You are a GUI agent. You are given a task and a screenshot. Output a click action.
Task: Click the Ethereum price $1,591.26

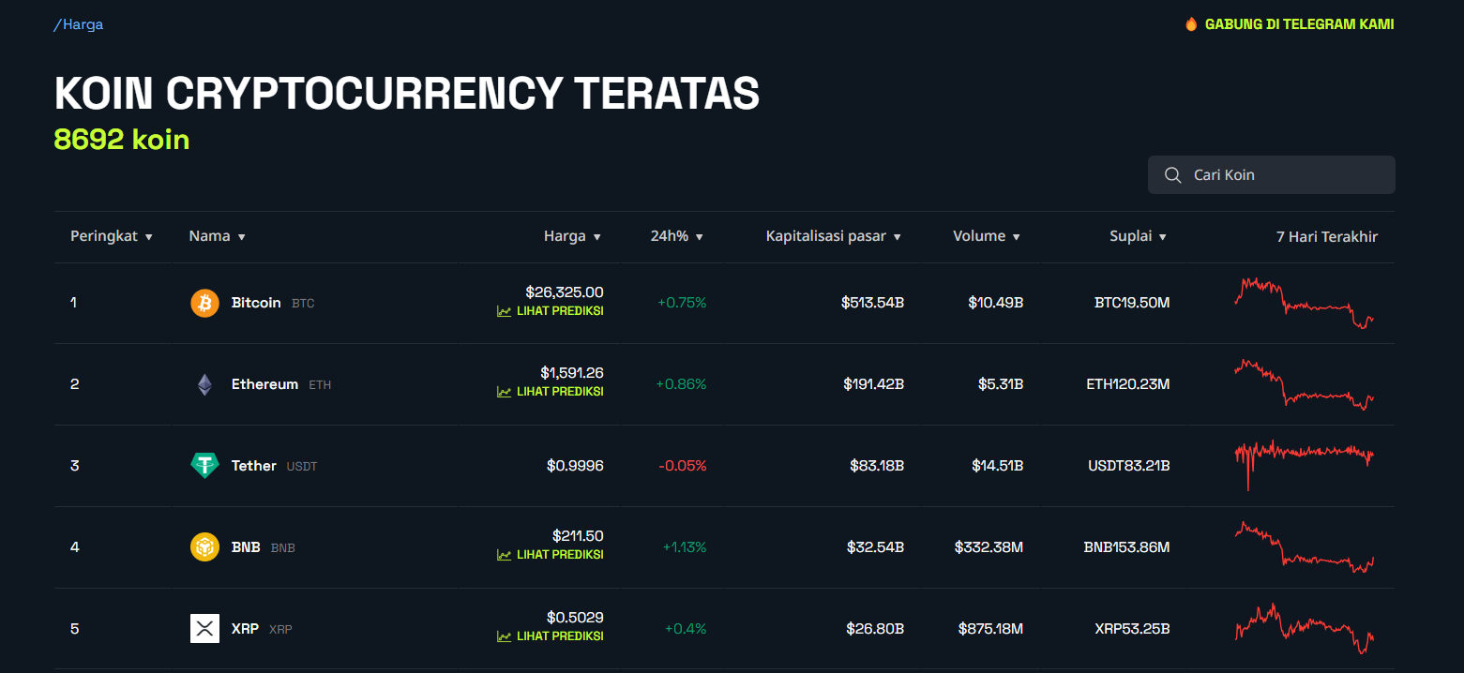click(572, 373)
